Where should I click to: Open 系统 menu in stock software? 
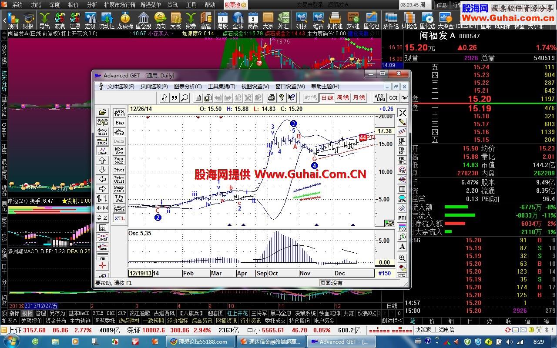(17, 5)
